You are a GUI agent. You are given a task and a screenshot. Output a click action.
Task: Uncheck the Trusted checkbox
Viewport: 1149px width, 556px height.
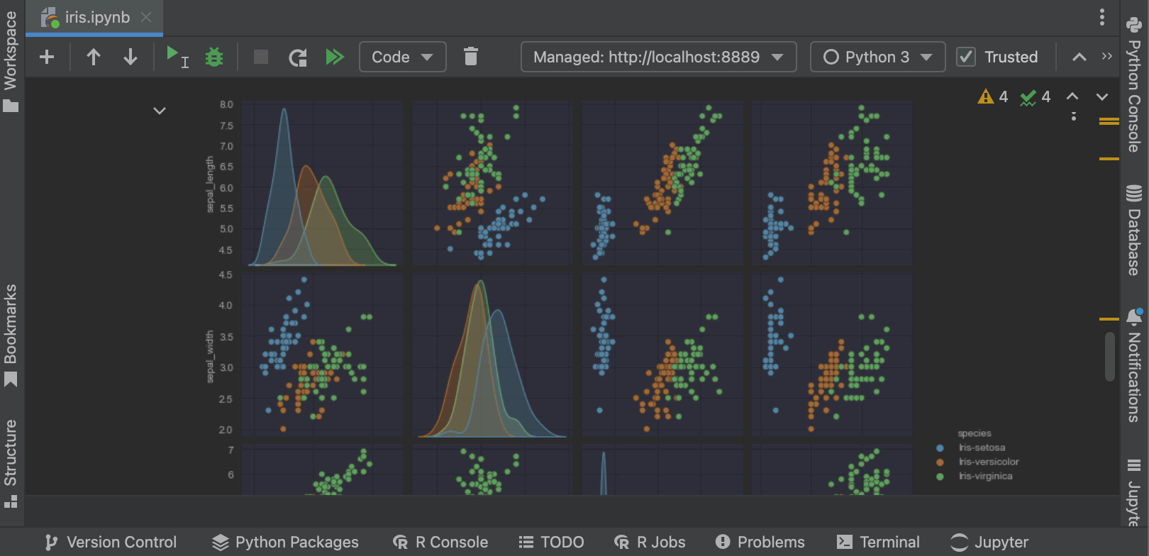[966, 57]
